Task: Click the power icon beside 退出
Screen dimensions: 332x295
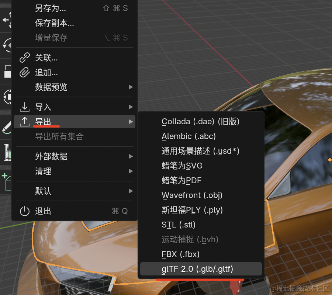Action: point(25,211)
